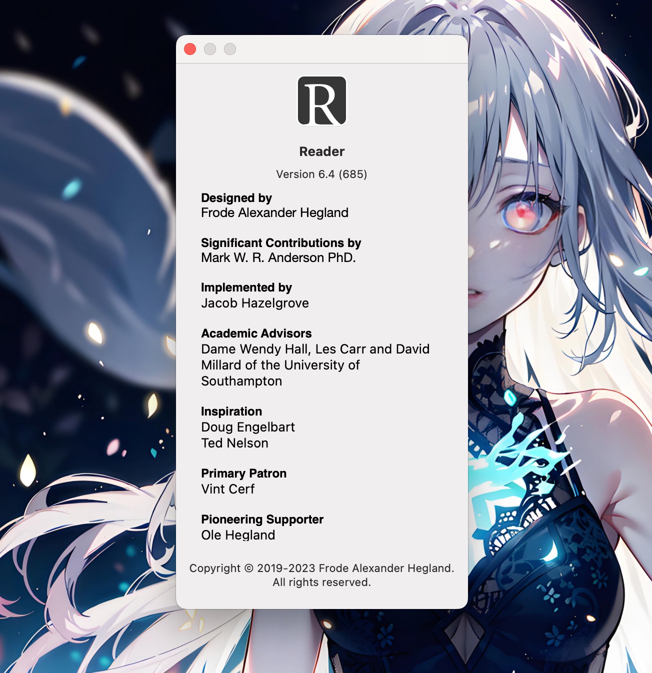Image resolution: width=652 pixels, height=673 pixels.
Task: Click the 'Version 6.4 (685)' text
Action: [x=321, y=174]
